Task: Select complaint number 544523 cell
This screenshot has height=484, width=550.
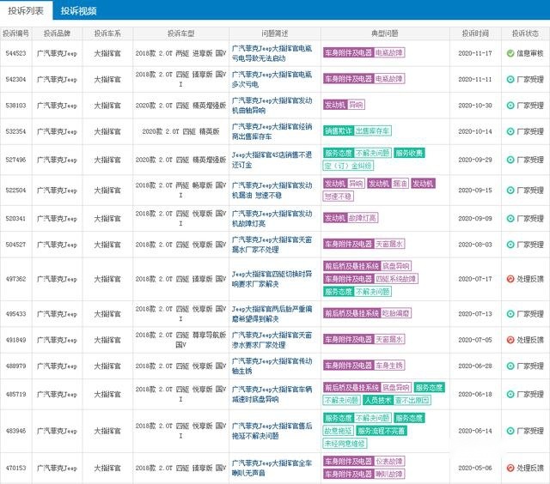Action: pos(15,53)
